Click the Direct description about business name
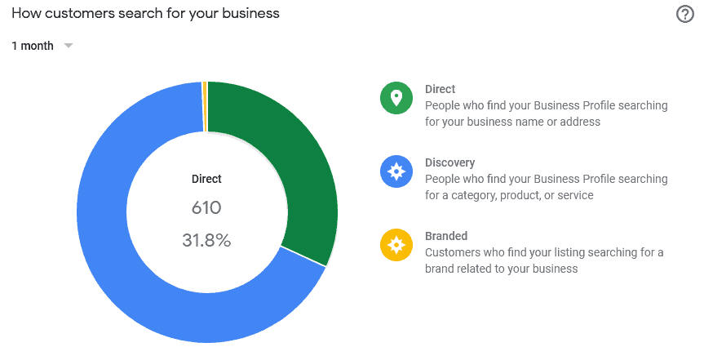The image size is (704, 347). pos(547,113)
